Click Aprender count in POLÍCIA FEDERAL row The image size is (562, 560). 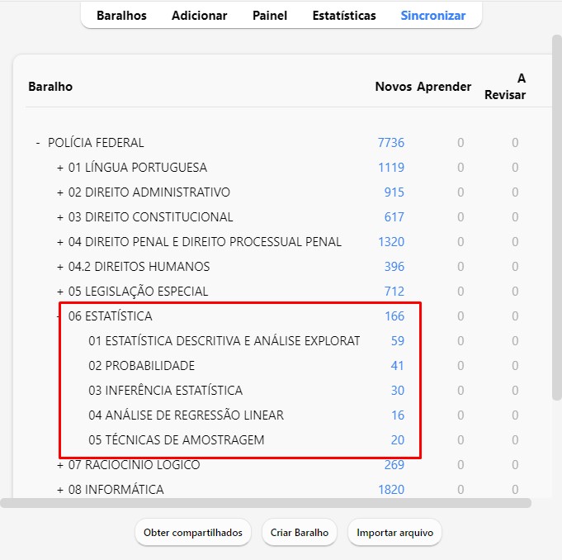click(x=460, y=143)
